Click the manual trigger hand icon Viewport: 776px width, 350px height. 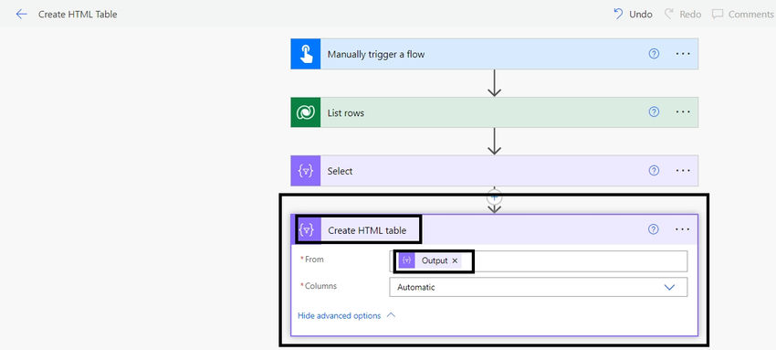(305, 54)
